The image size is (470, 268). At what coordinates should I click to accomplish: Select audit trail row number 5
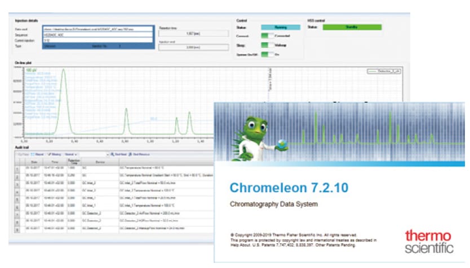click(x=17, y=199)
